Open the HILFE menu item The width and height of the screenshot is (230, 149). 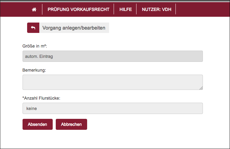(126, 9)
